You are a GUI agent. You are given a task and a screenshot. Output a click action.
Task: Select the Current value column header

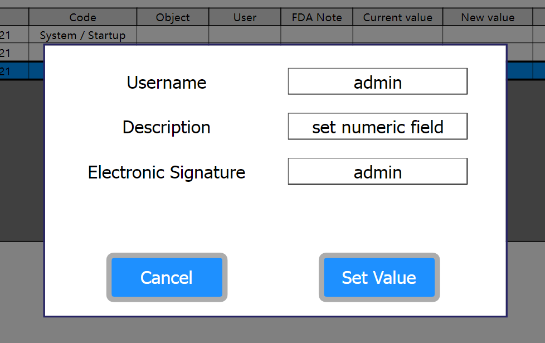397,17
